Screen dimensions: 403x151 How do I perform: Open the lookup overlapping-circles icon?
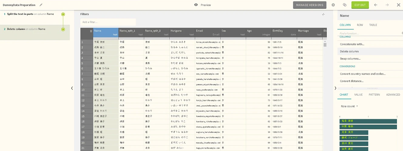tap(344, 5)
